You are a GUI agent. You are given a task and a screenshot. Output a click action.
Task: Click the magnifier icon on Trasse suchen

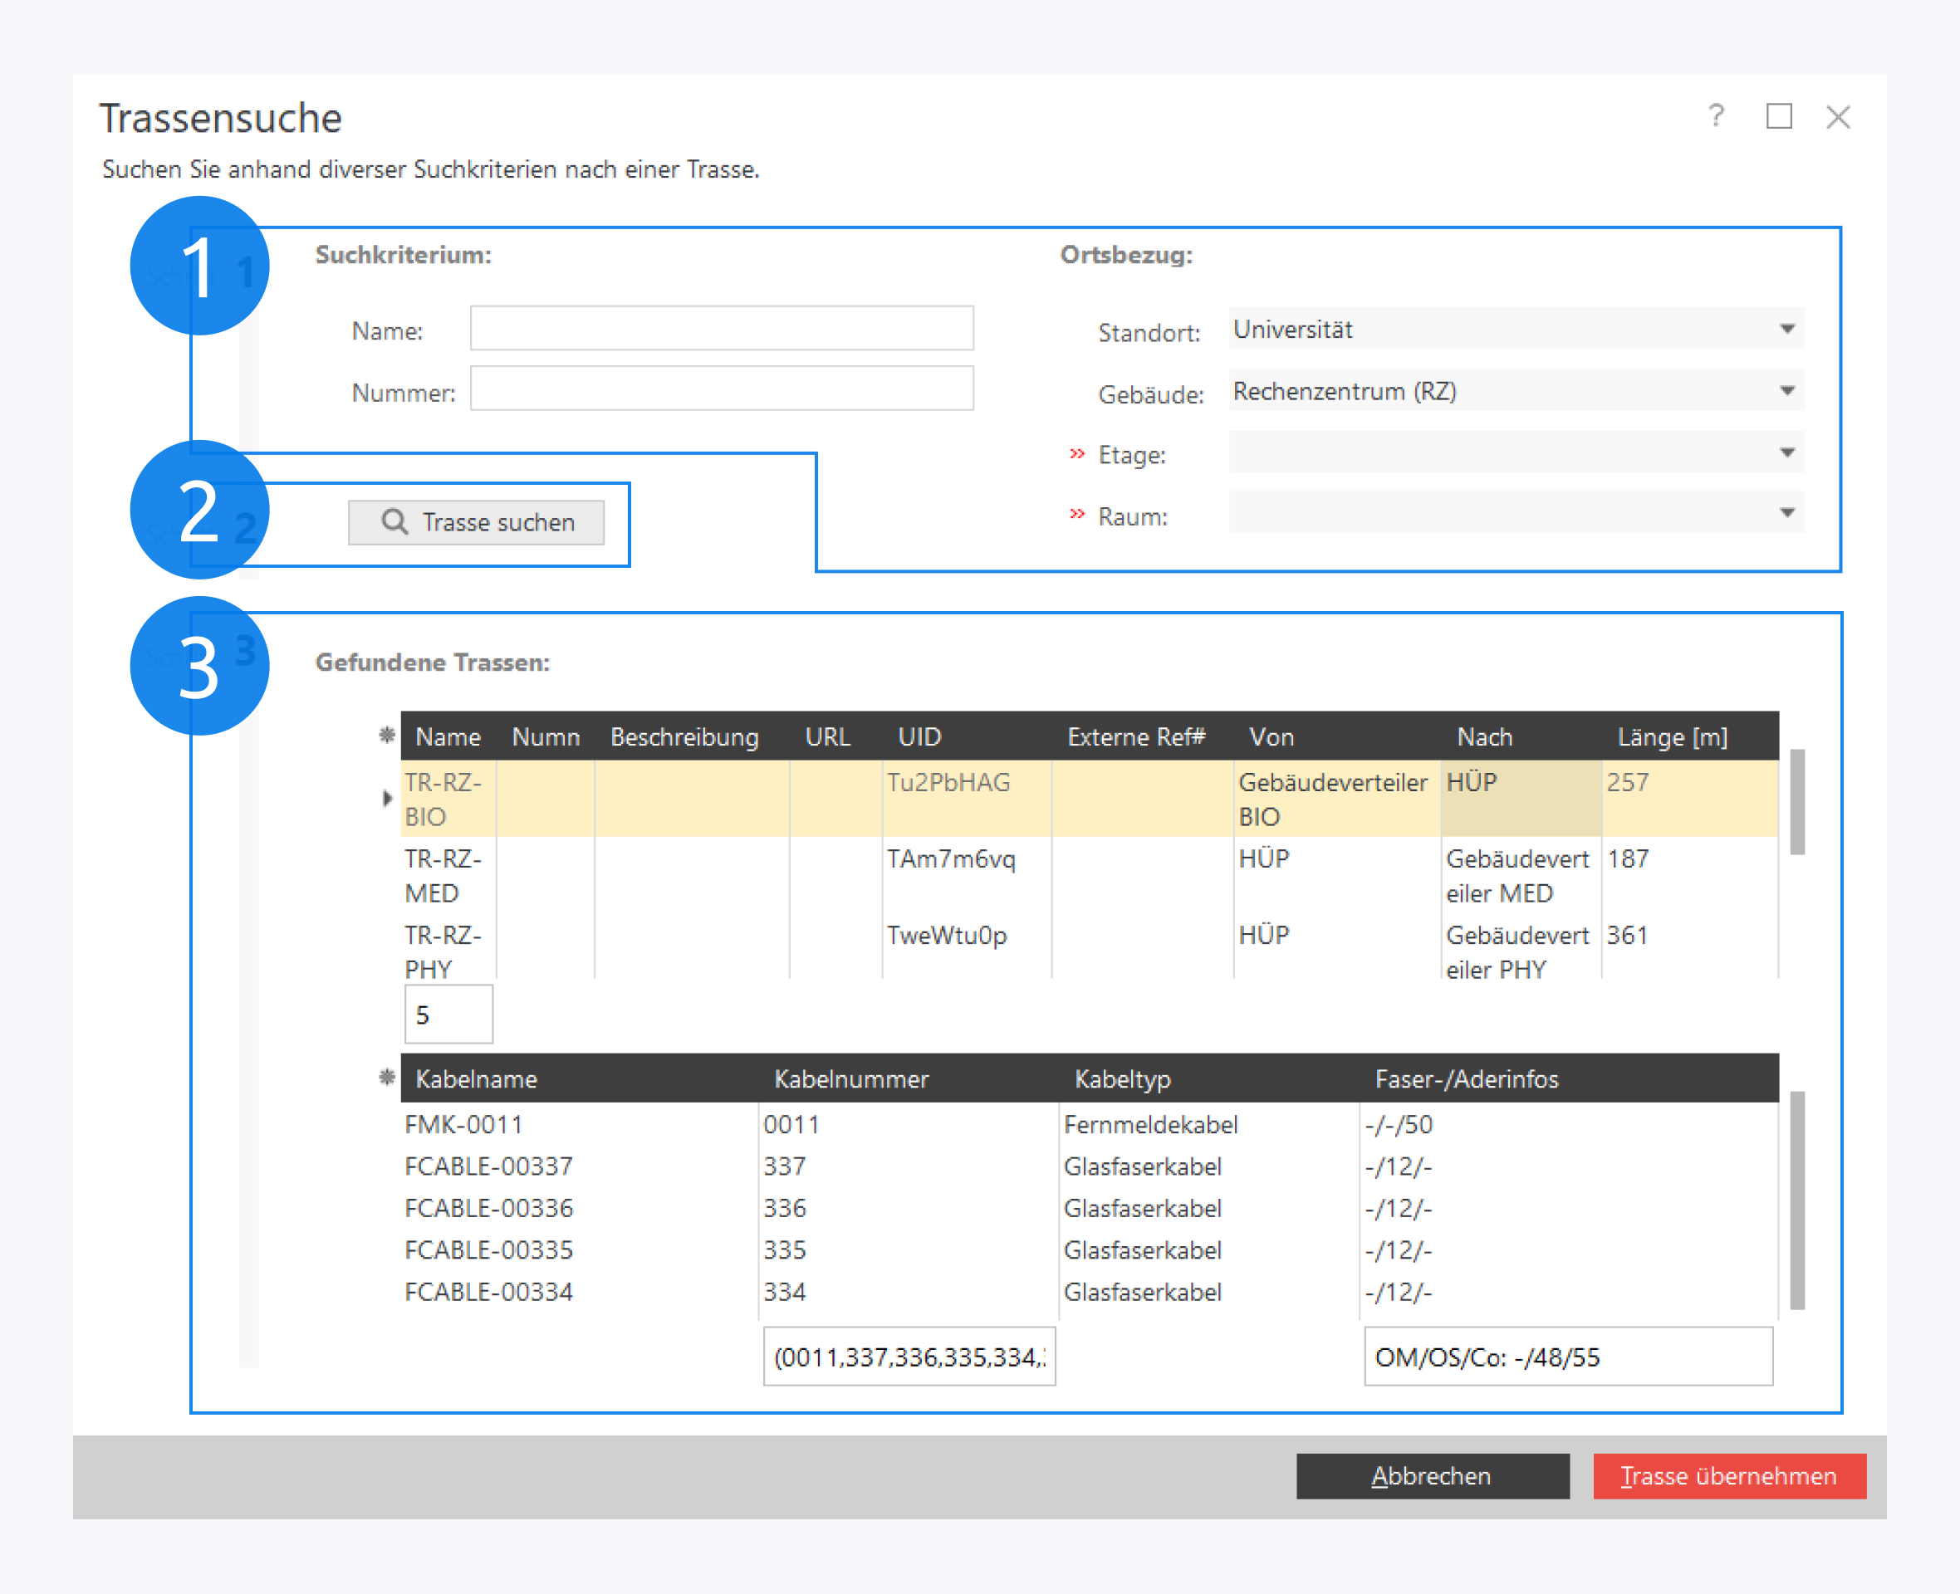[394, 521]
